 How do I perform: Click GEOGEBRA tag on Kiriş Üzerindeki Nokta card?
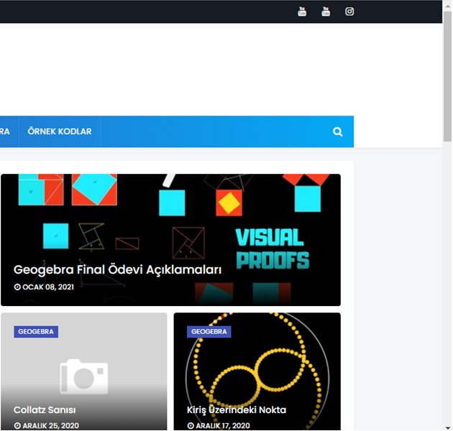point(209,332)
